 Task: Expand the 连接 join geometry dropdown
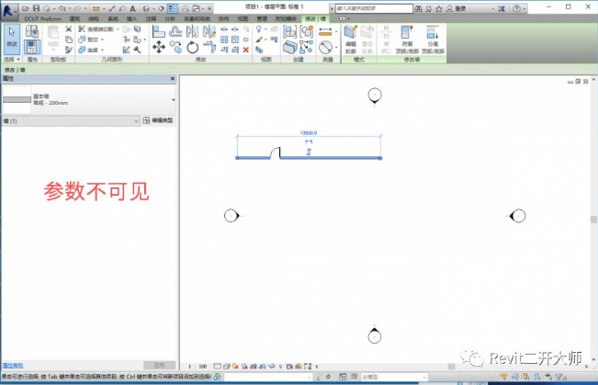[102, 50]
